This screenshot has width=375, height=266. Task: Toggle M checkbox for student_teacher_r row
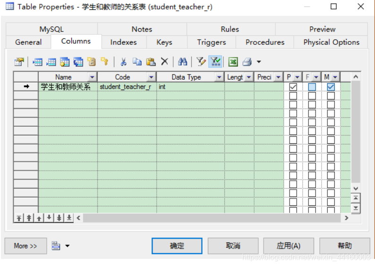click(331, 87)
